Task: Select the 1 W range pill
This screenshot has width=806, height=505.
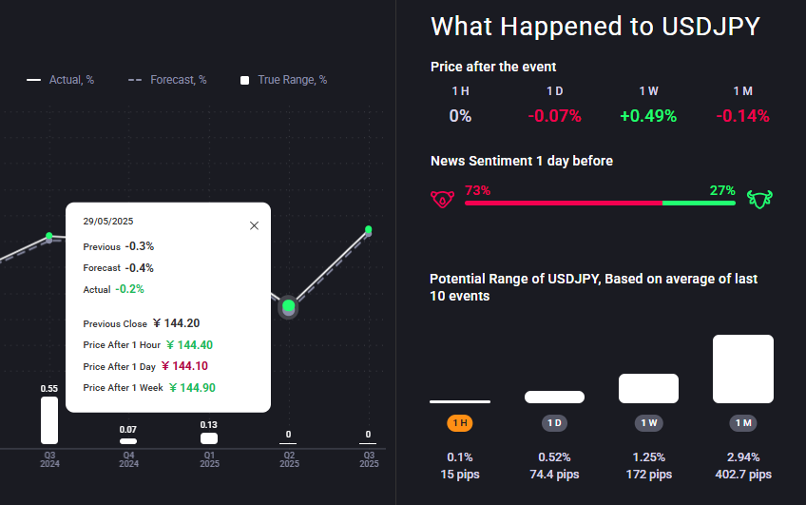Action: point(648,422)
